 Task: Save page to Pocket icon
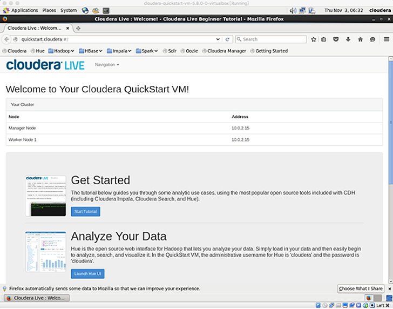pos(336,39)
